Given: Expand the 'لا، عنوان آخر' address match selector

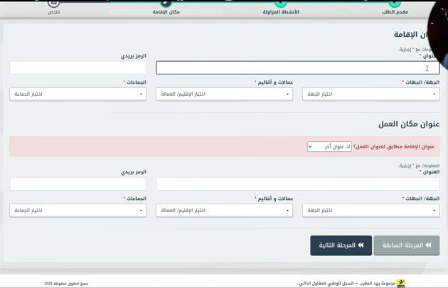Looking at the screenshot, I should pos(329,147).
